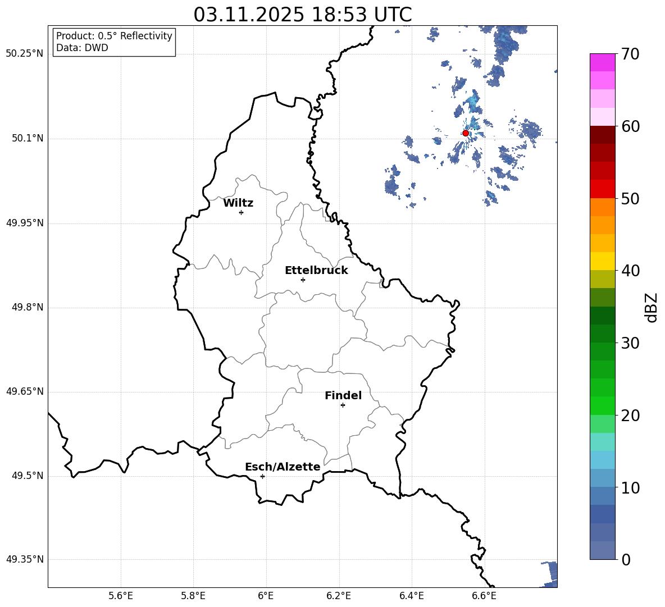665x607 pixels.
Task: Click the 49.95°N latitude label
Action: (25, 223)
